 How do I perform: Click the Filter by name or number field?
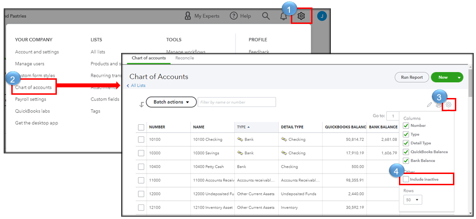pyautogui.click(x=237, y=102)
